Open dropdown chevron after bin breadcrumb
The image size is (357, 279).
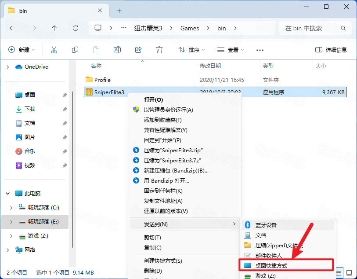click(235, 28)
